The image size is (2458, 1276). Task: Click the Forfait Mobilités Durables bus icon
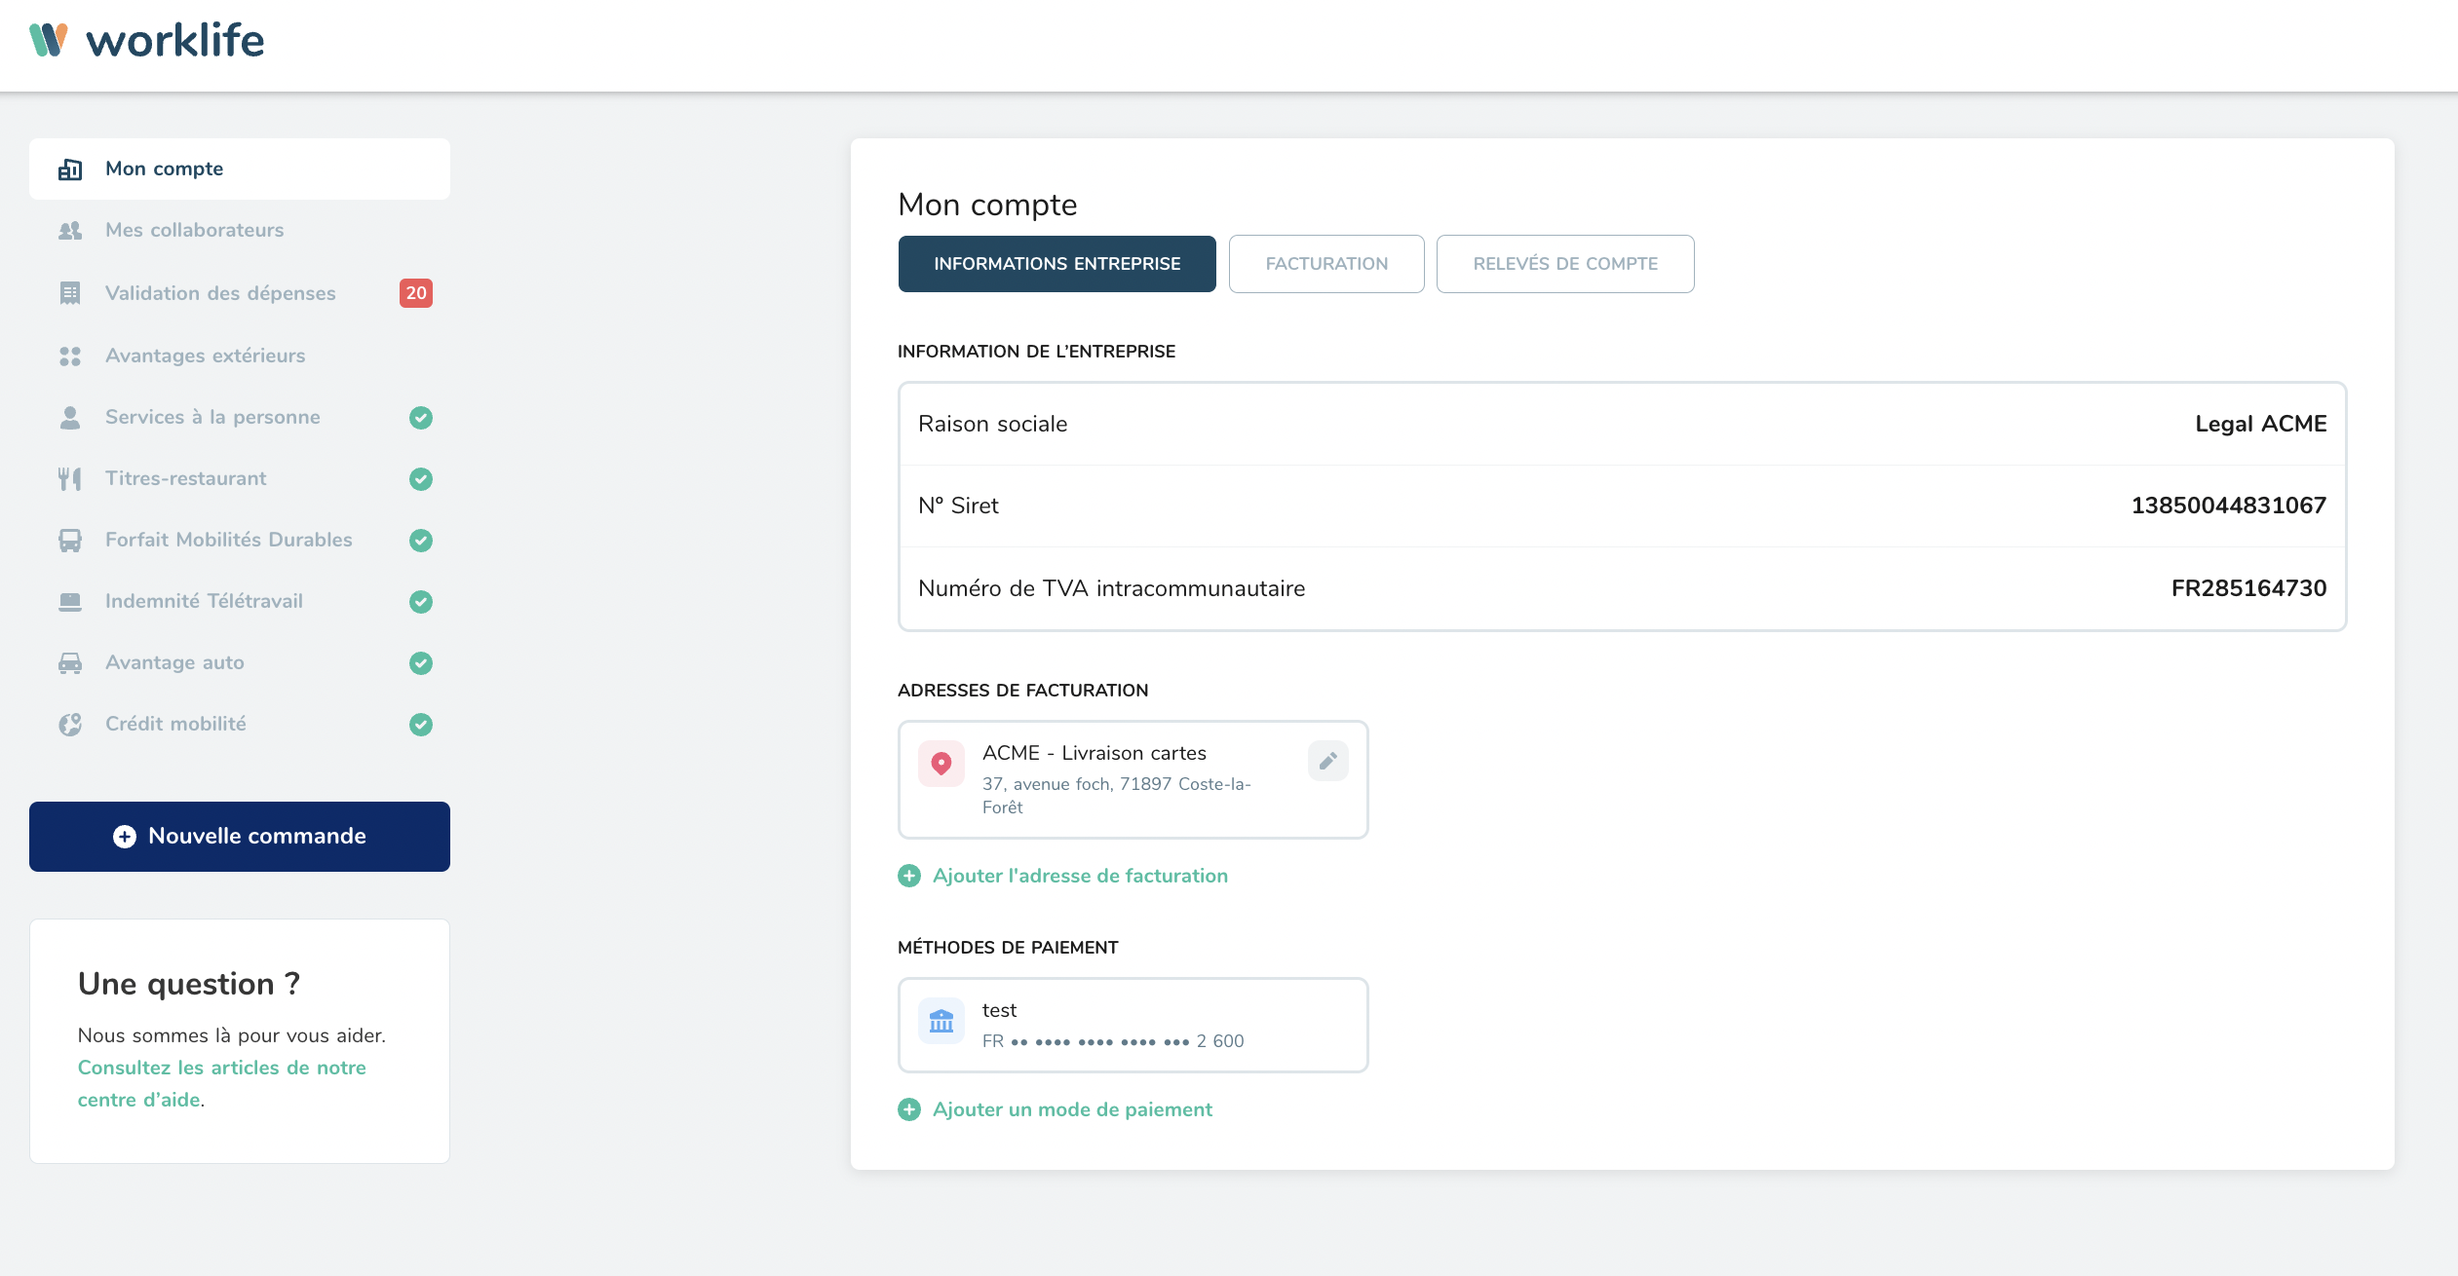(x=70, y=541)
